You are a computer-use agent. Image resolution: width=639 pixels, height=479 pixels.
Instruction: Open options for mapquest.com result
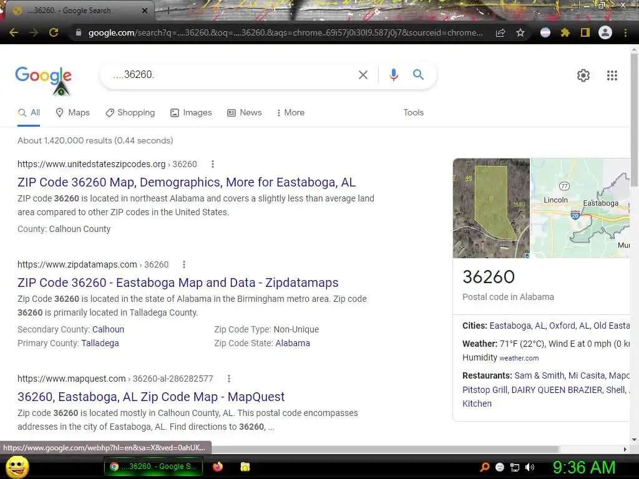[228, 379]
